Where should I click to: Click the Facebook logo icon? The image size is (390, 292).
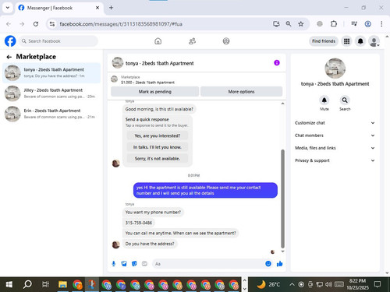(x=10, y=41)
